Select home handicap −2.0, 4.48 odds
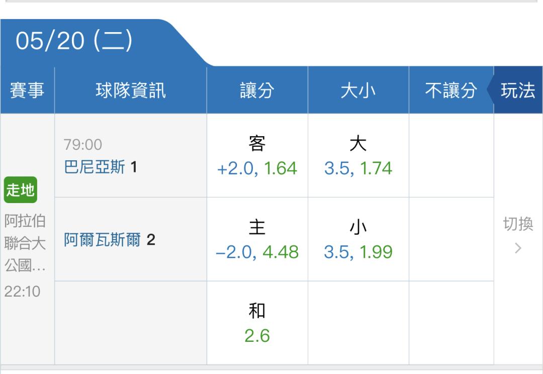543x374 pixels. pos(257,239)
